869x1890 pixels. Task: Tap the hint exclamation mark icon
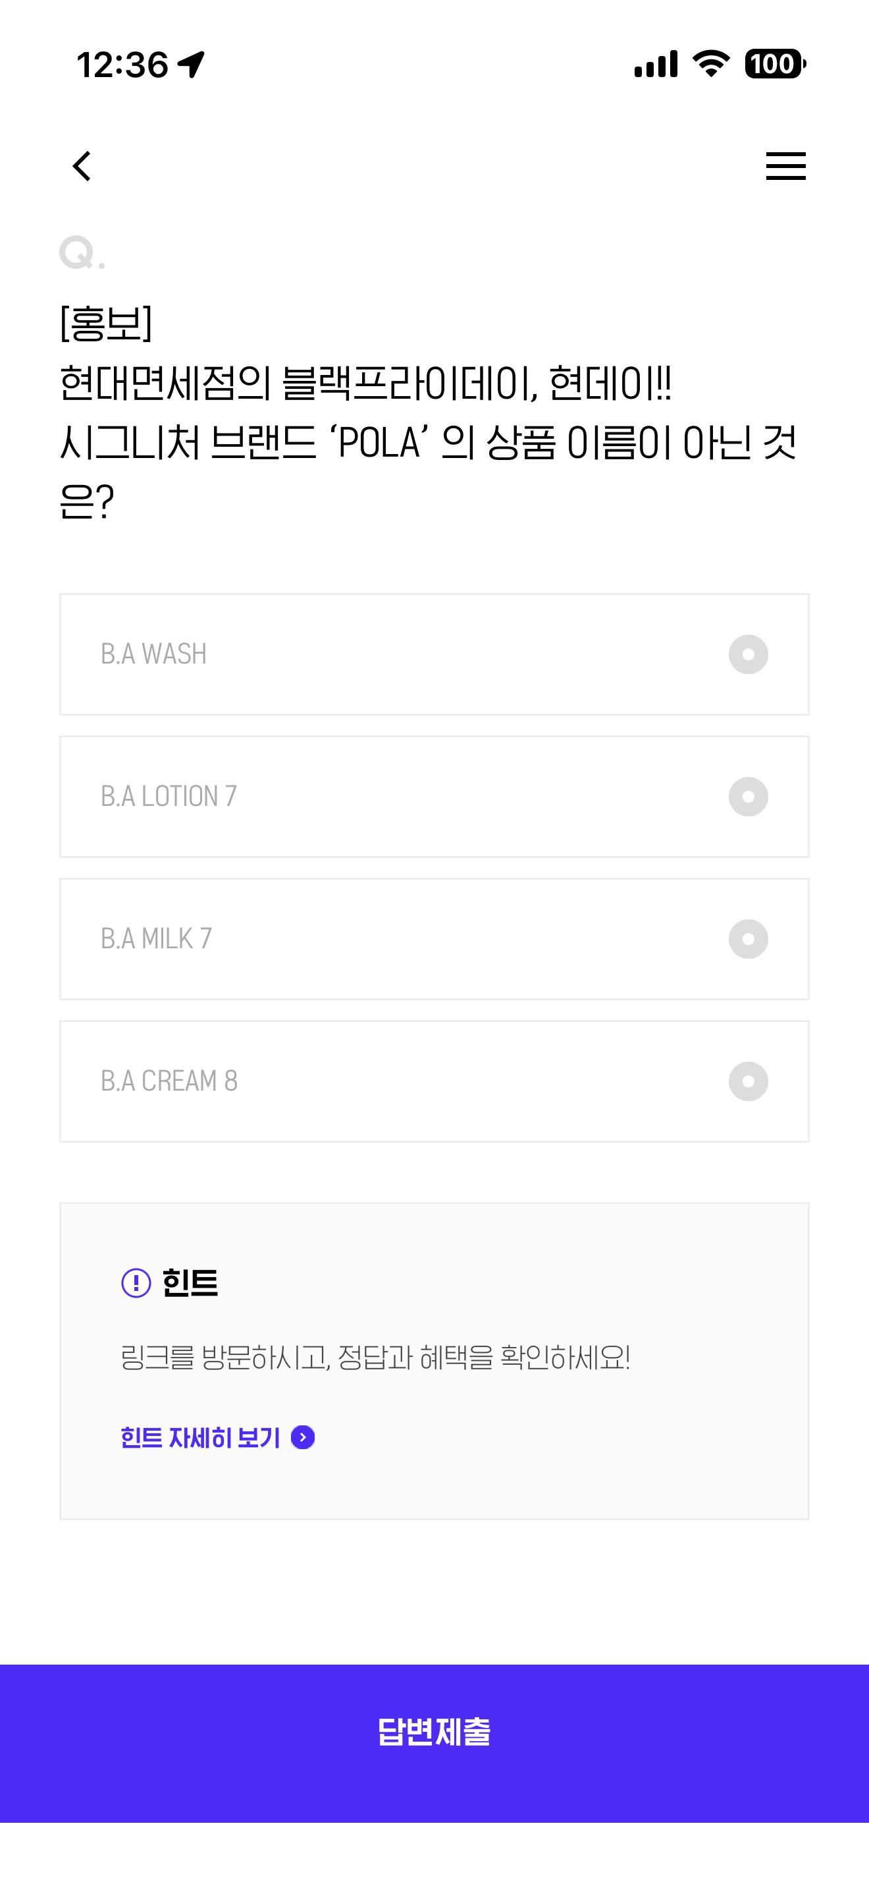click(136, 1283)
